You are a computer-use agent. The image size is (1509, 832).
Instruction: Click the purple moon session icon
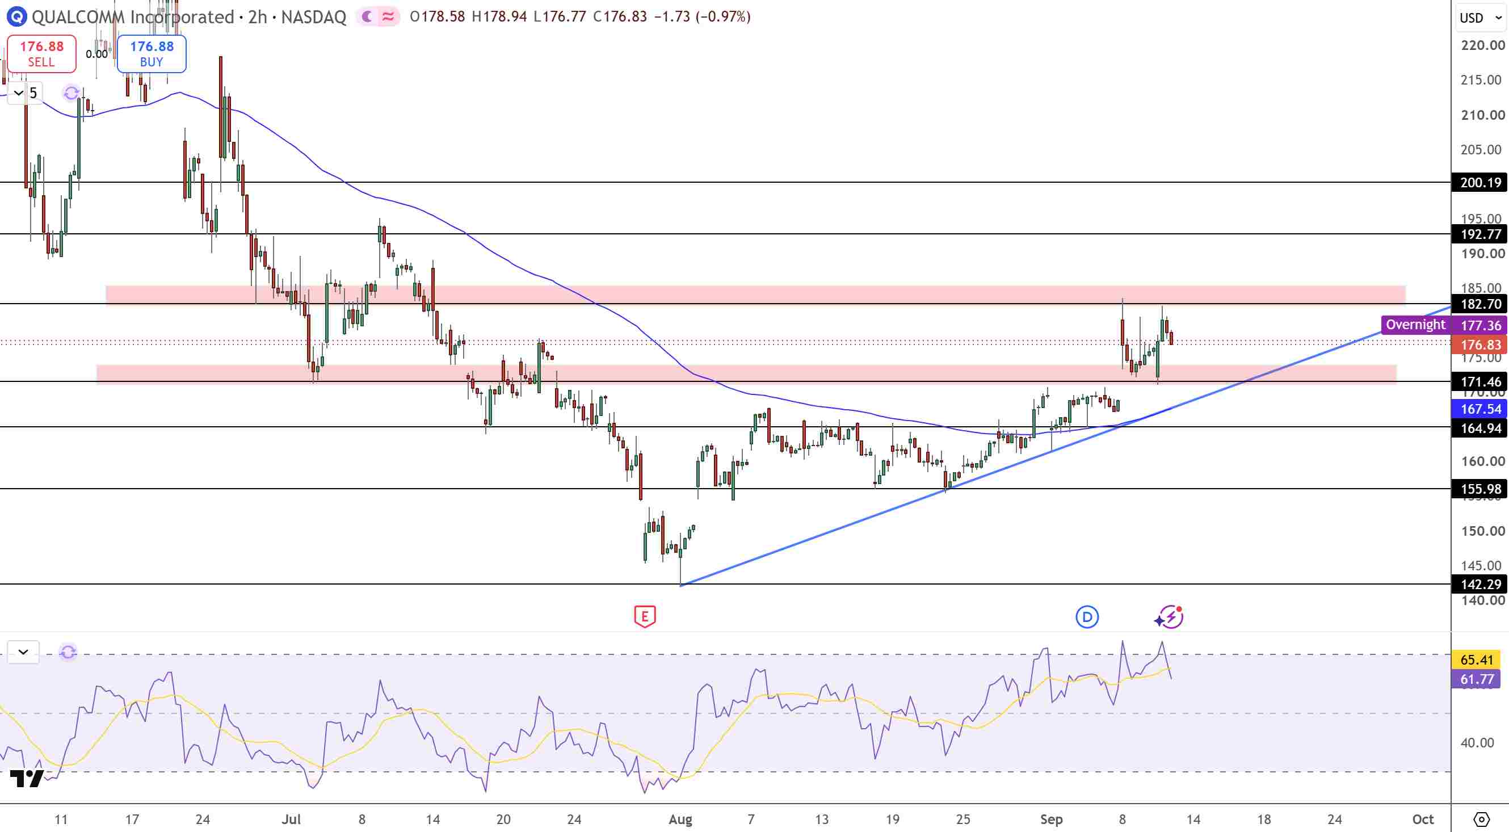click(367, 16)
